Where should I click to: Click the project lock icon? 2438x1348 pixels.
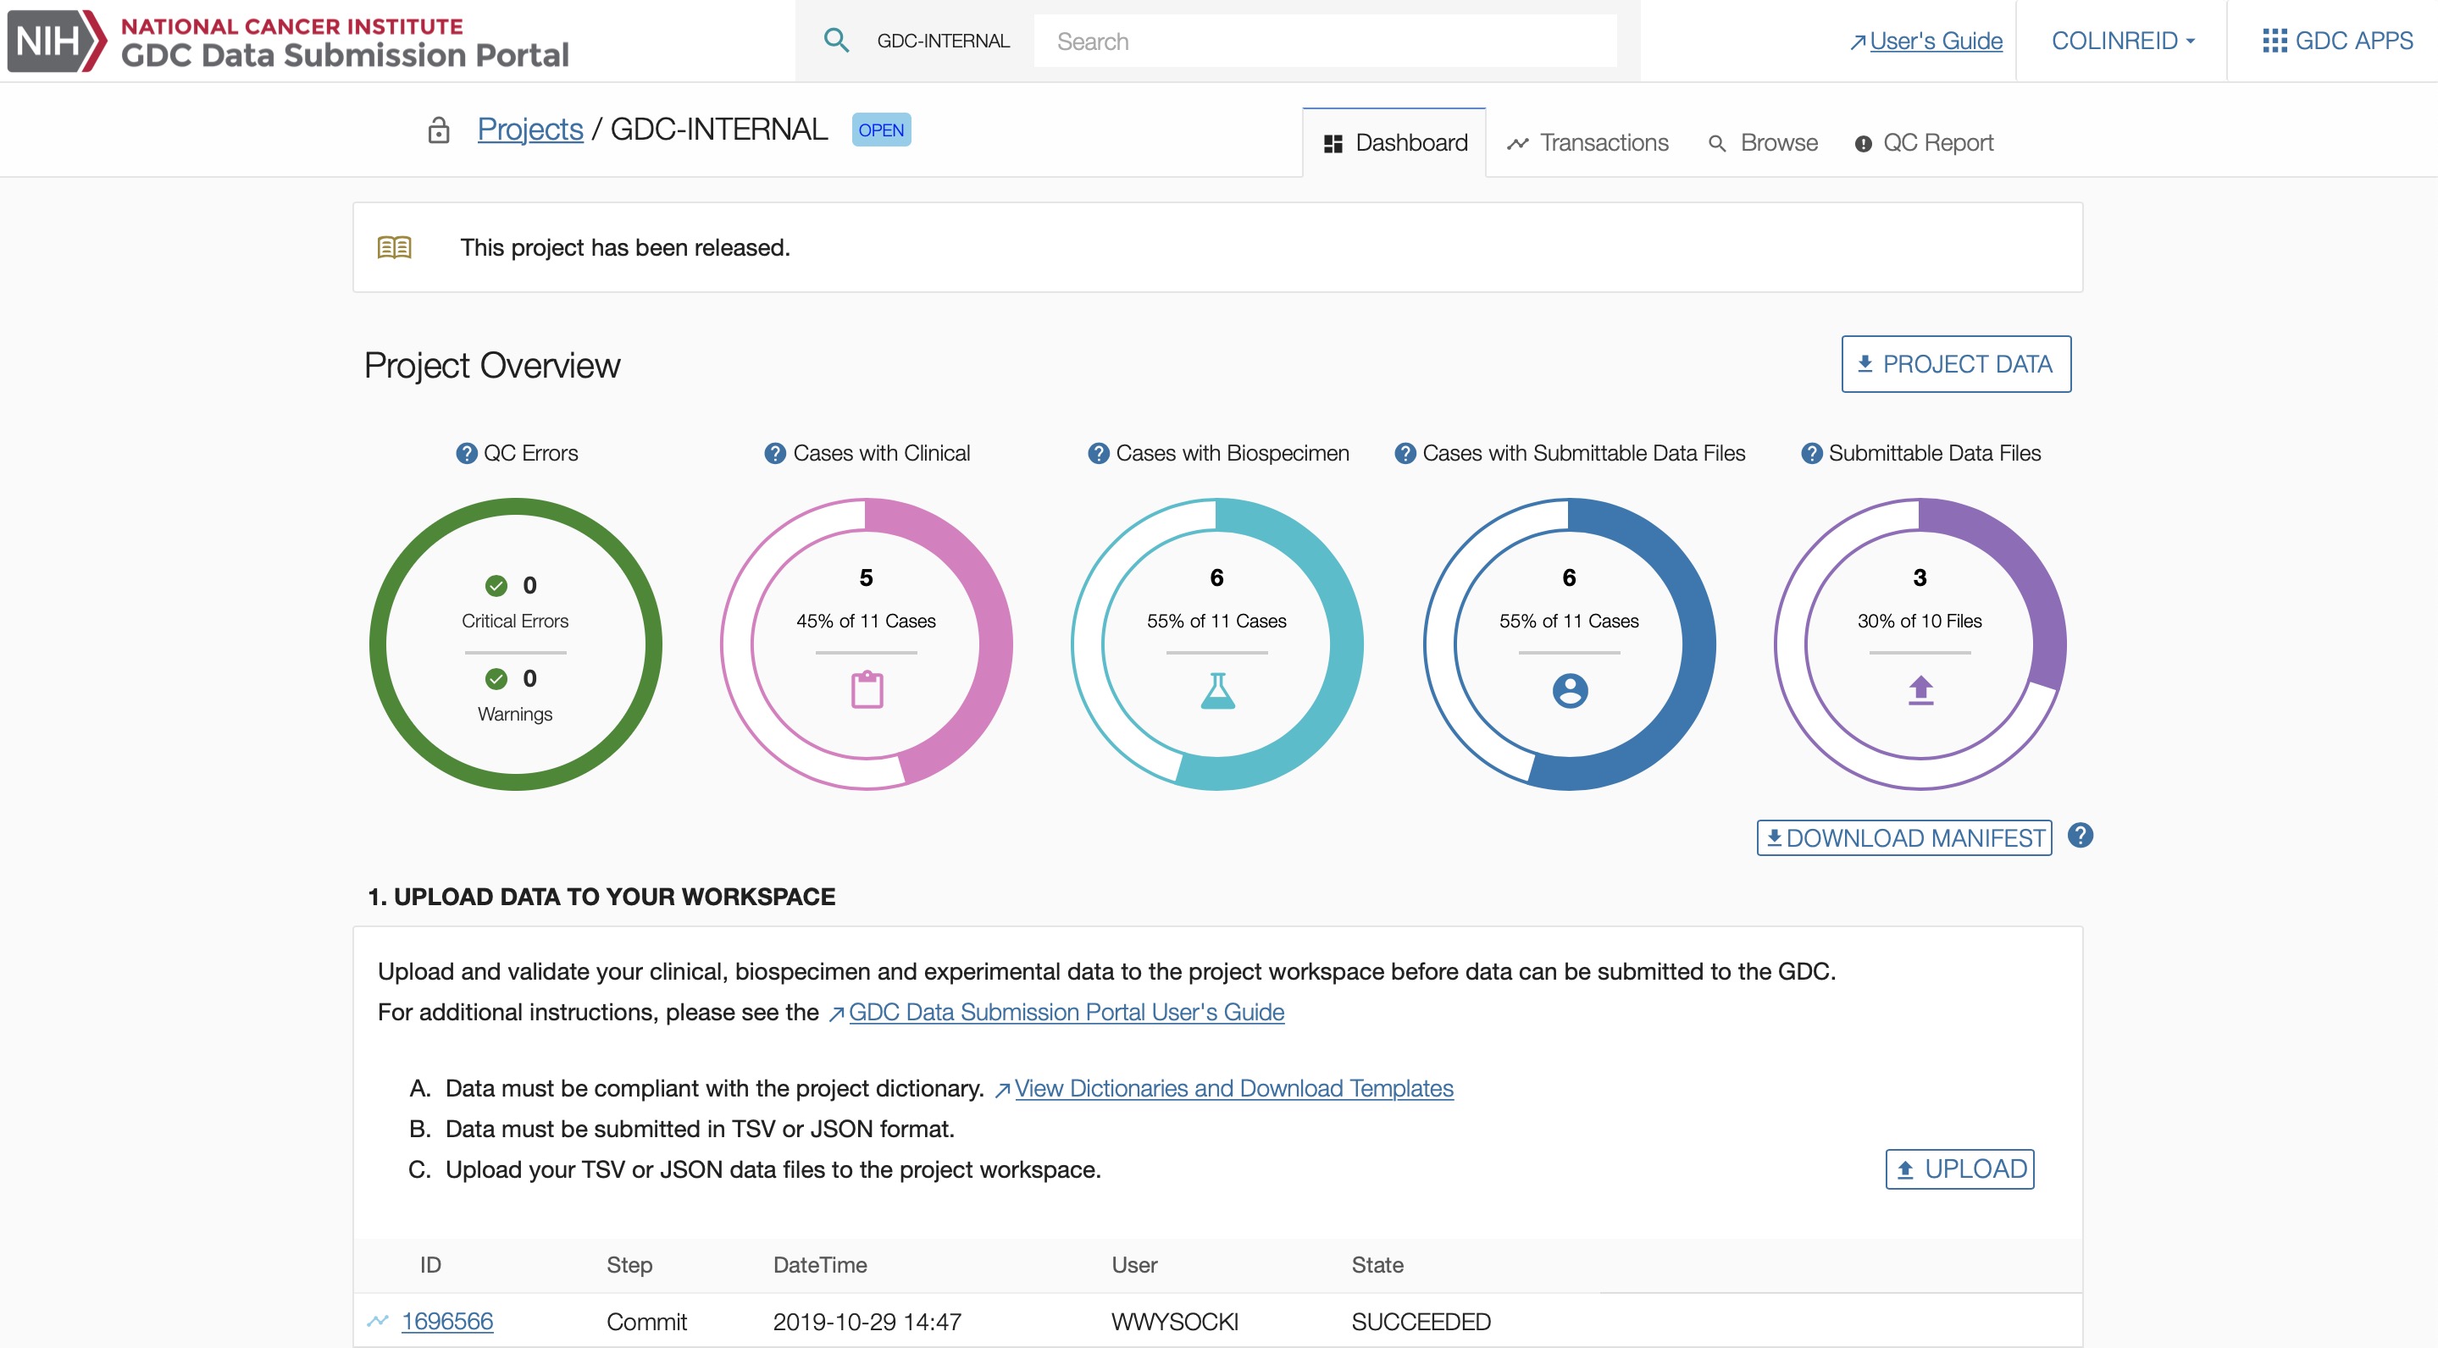click(438, 130)
